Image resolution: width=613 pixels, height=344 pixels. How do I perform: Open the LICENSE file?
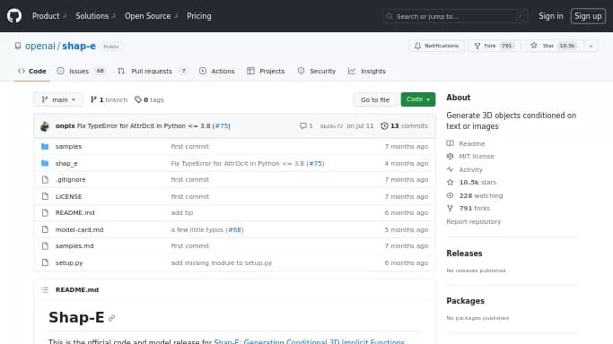[x=68, y=196]
